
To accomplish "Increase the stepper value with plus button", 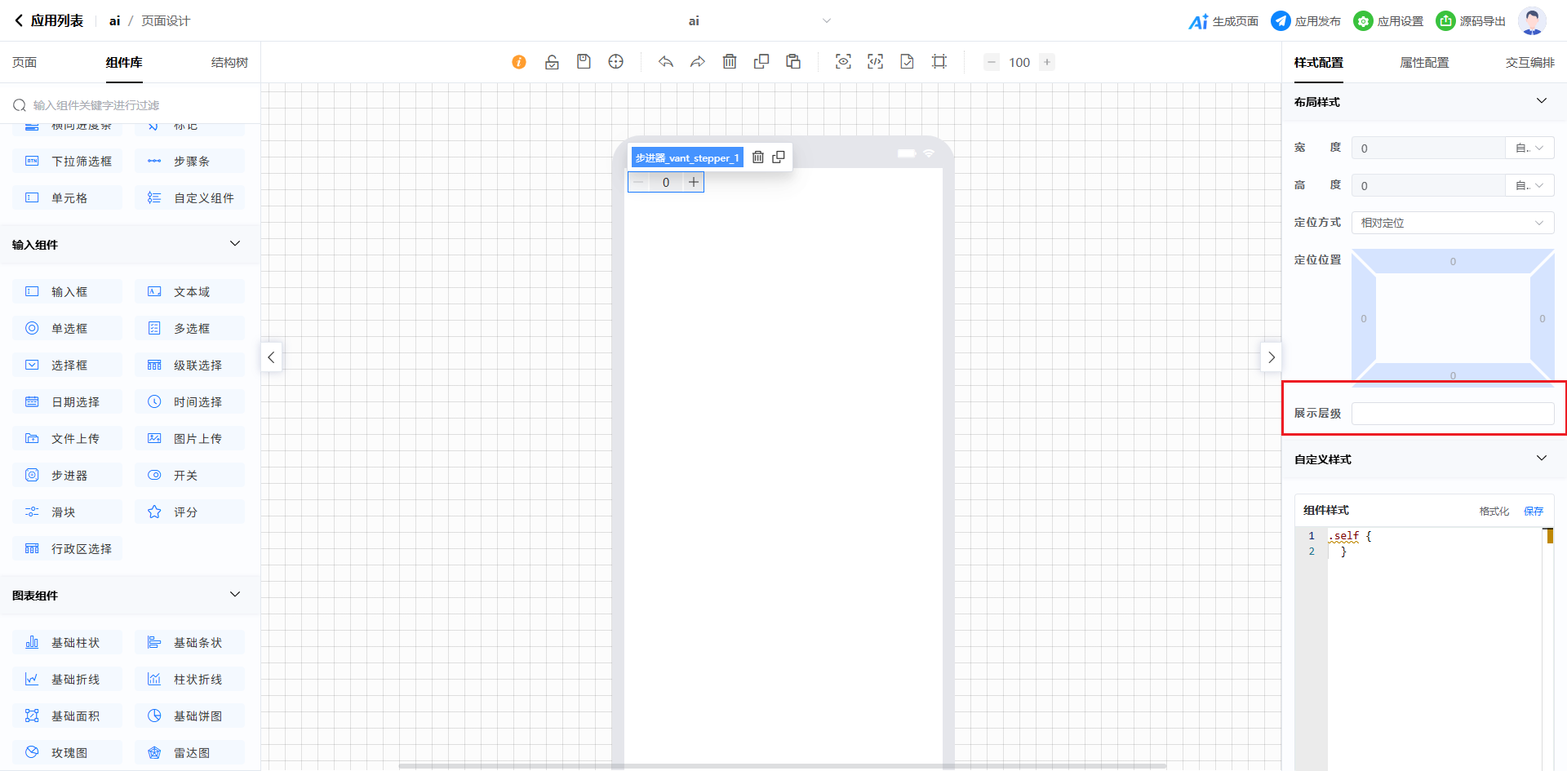I will pos(694,182).
